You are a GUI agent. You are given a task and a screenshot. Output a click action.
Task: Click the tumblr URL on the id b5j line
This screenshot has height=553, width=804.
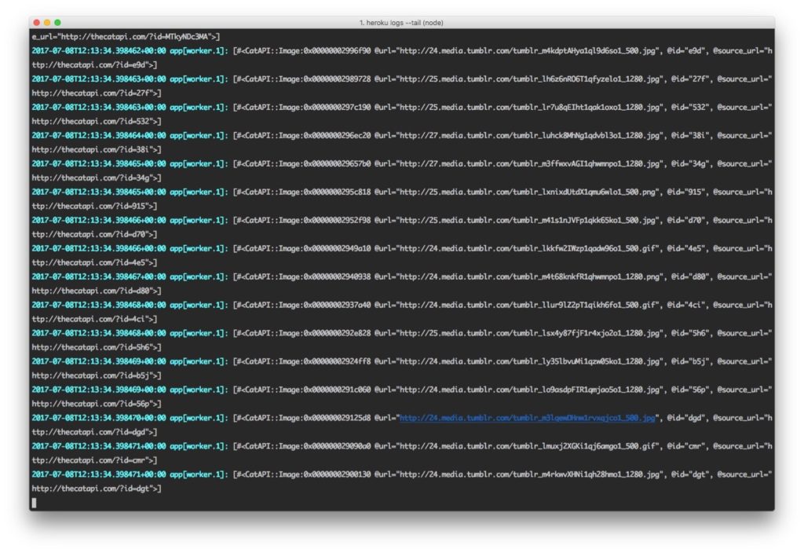[x=529, y=361]
